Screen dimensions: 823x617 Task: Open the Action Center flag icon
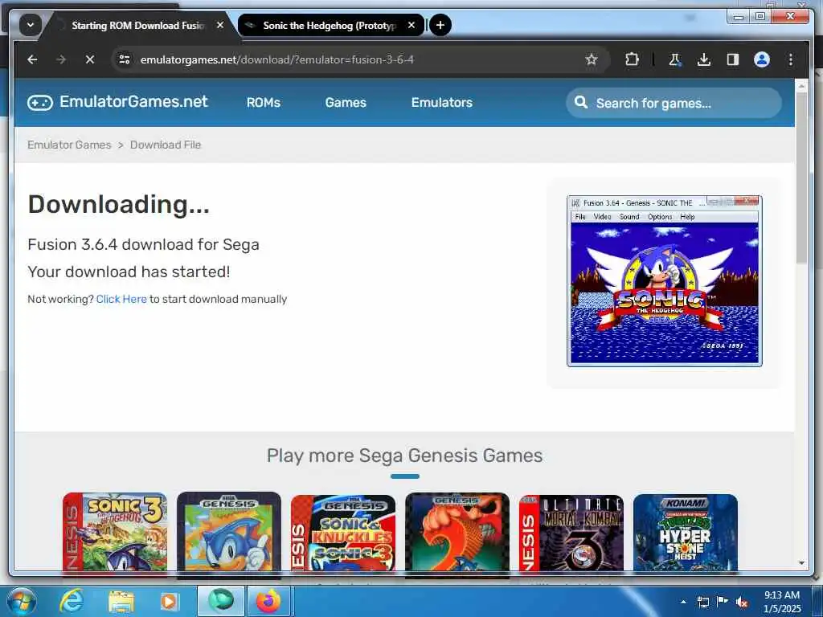[723, 602]
